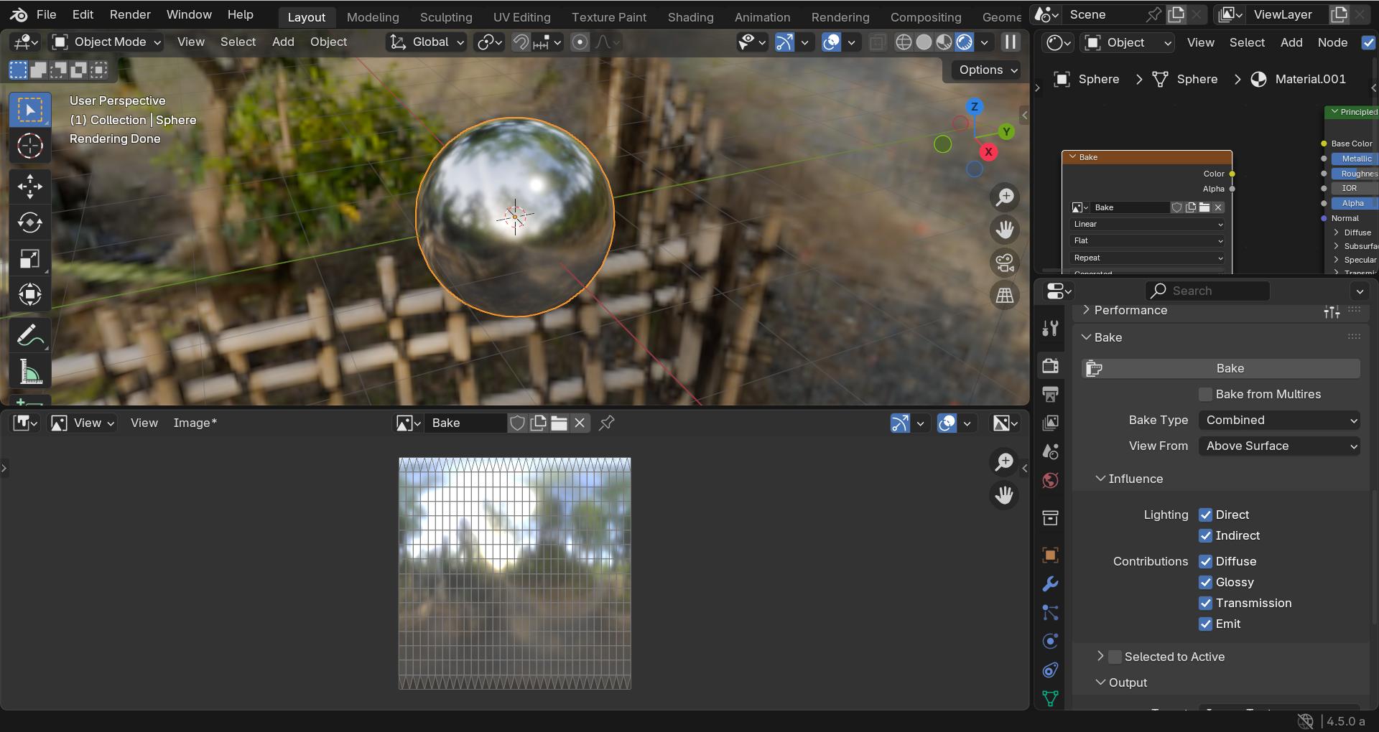Pin the Bake image in the Image Editor
This screenshot has width=1379, height=732.
607,423
